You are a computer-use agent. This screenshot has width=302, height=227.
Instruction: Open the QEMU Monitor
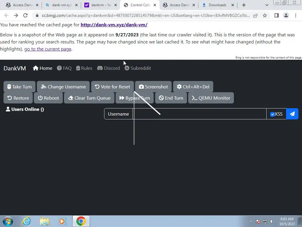pyautogui.click(x=211, y=98)
